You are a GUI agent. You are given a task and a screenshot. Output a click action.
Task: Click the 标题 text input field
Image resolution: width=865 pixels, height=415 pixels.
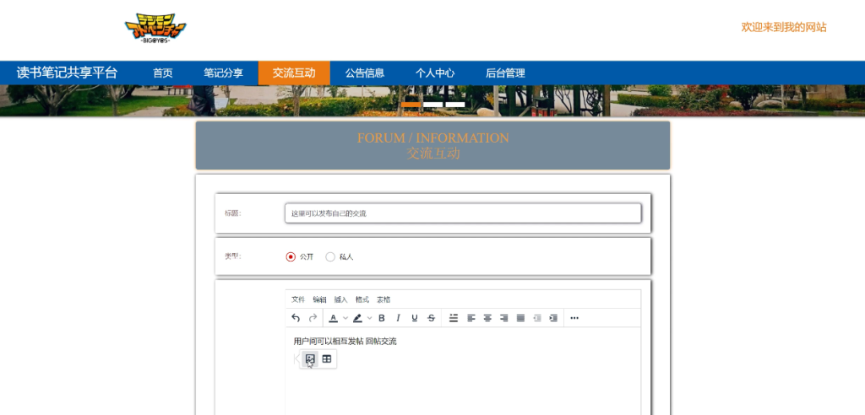tap(463, 213)
